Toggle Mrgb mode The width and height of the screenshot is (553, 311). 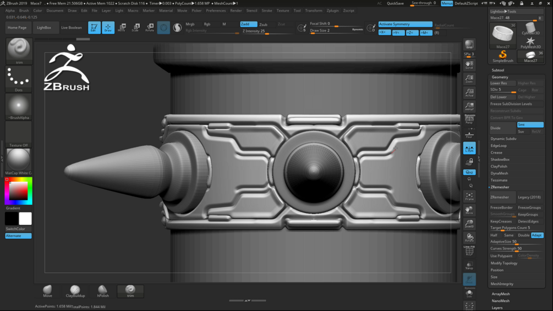click(x=190, y=24)
